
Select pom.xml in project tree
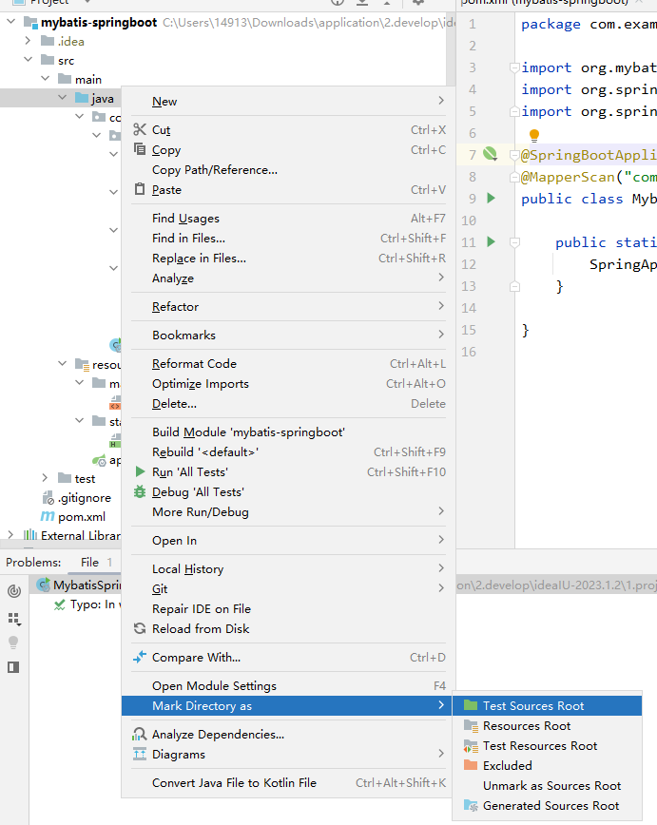coord(82,516)
